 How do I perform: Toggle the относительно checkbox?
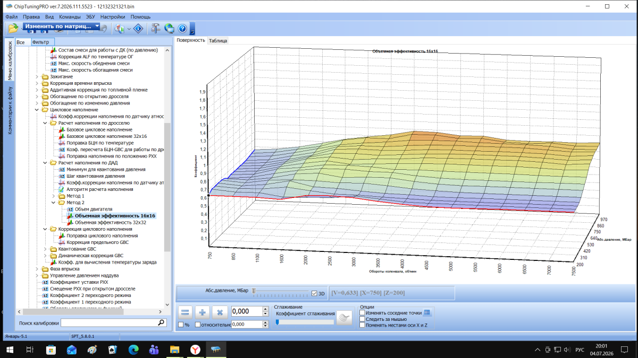pyautogui.click(x=198, y=325)
